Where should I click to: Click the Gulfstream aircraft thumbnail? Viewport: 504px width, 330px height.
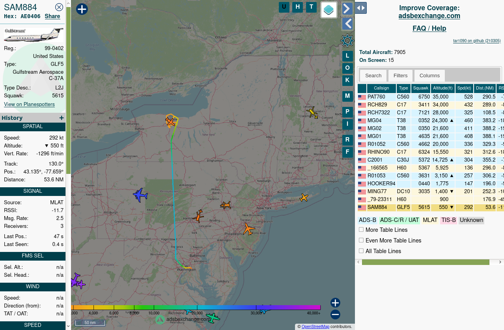point(34,35)
